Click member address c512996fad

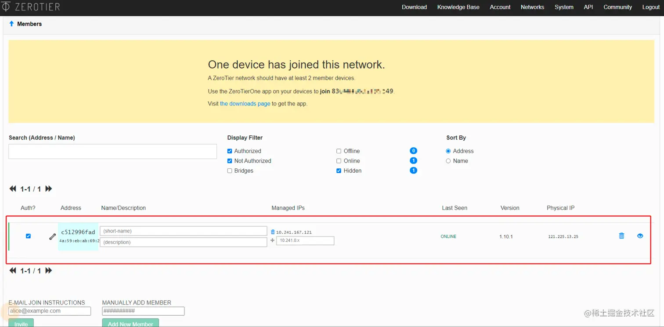pos(78,232)
